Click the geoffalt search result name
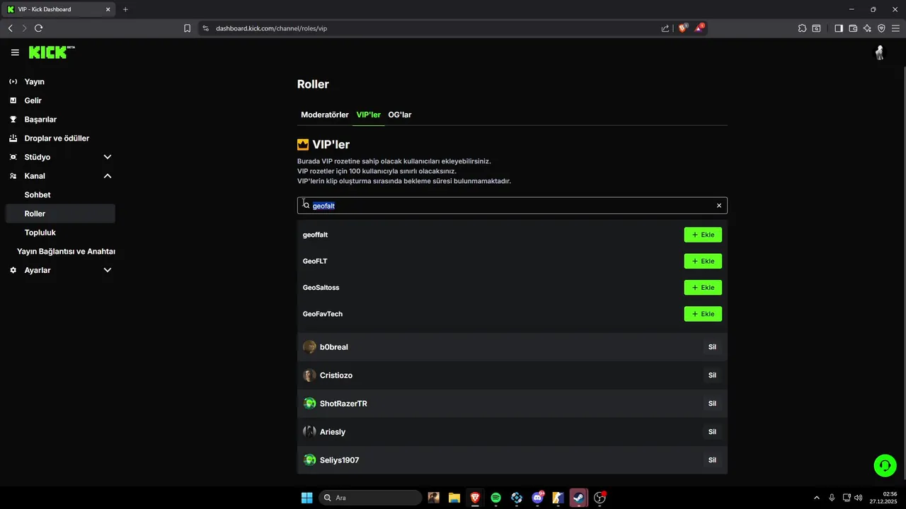 [315, 235]
